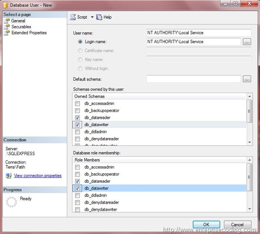Viewport: 260px width, 234px height.
Task: Click into the Login name field
Action: click(x=193, y=42)
